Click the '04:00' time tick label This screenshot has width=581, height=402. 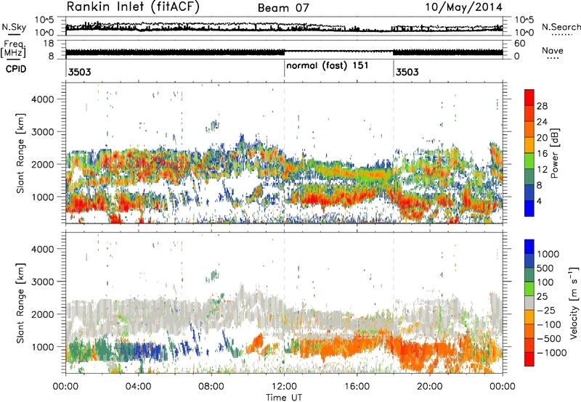[139, 387]
